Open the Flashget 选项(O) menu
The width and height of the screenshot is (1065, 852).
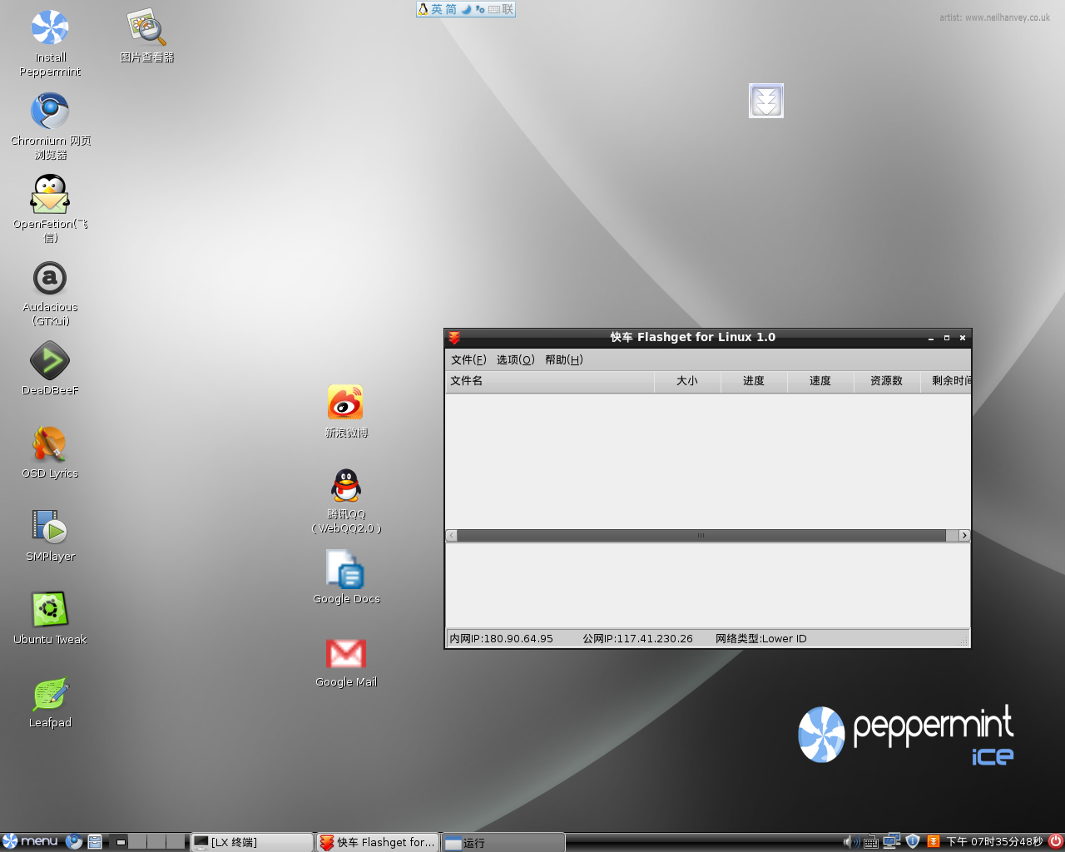pyautogui.click(x=516, y=359)
